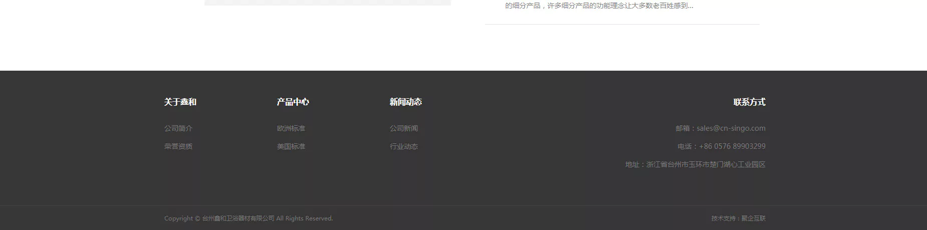Open the 公司新闻 link

(404, 128)
